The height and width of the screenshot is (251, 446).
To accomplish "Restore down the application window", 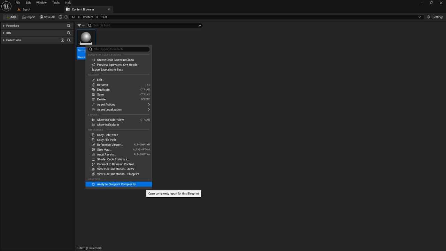I will (431, 2).
